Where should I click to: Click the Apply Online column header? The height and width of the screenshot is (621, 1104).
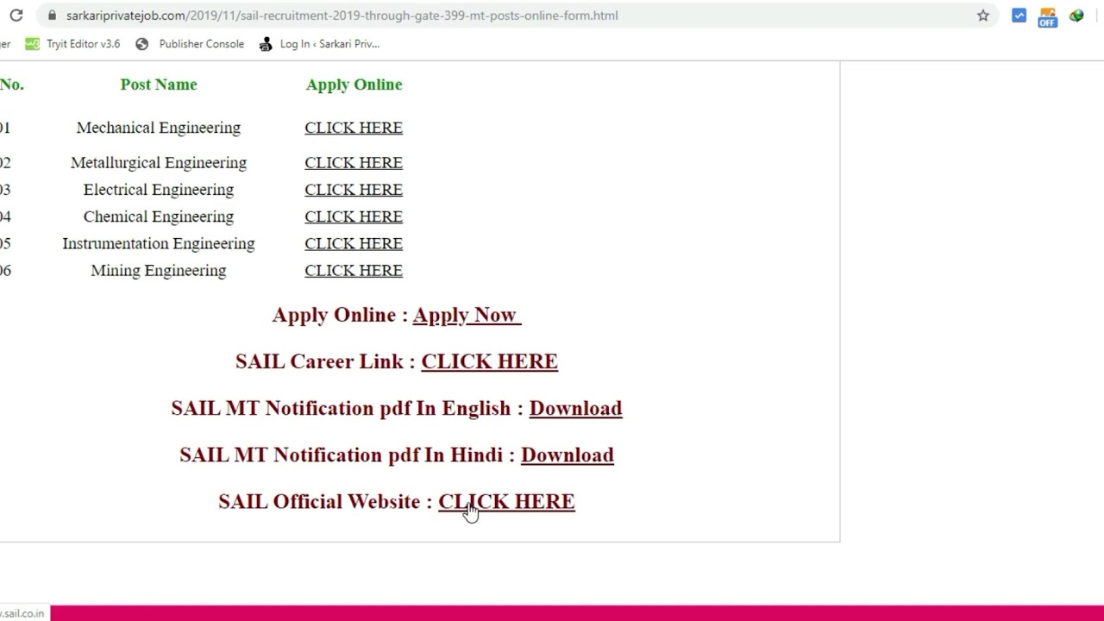354,85
